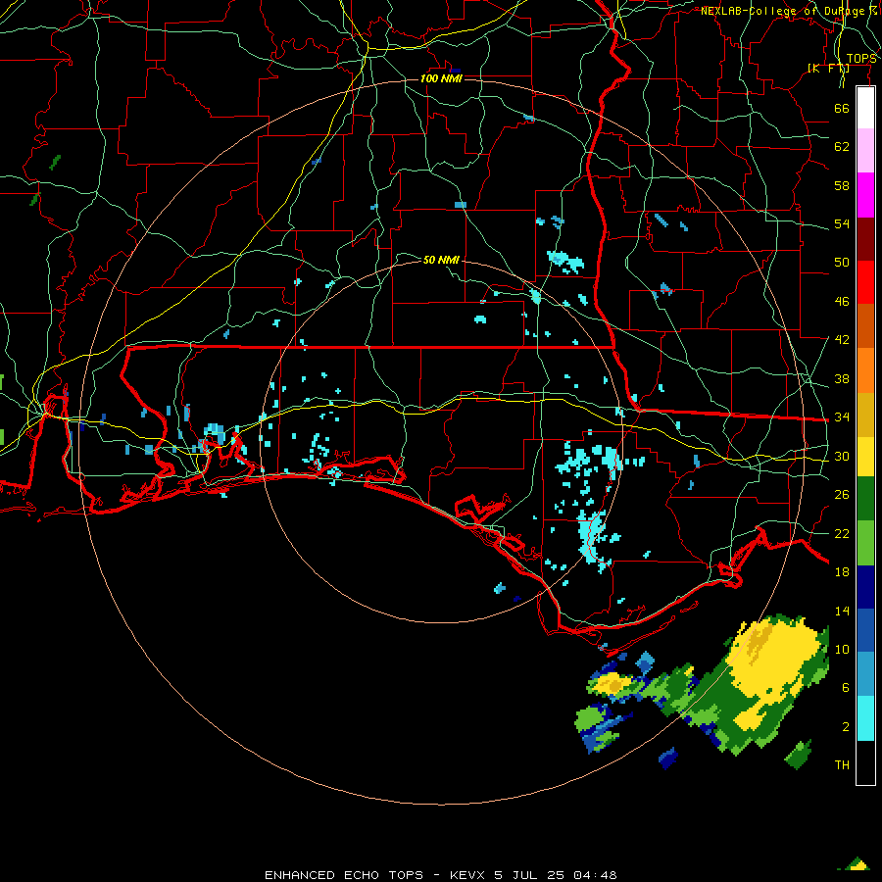Screen dimensions: 882x882
Task: Click the 66 legend value
Action: [x=842, y=108]
